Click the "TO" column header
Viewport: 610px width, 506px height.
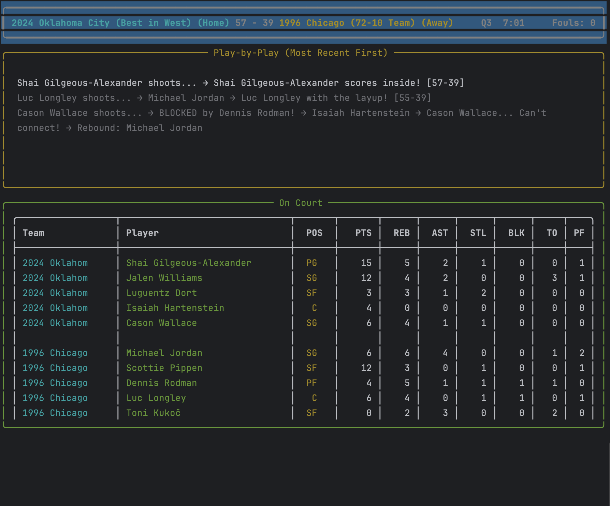pyautogui.click(x=552, y=233)
